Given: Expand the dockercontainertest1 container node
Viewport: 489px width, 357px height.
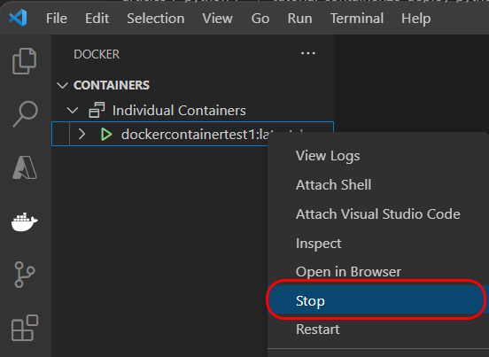Looking at the screenshot, I should tap(81, 134).
